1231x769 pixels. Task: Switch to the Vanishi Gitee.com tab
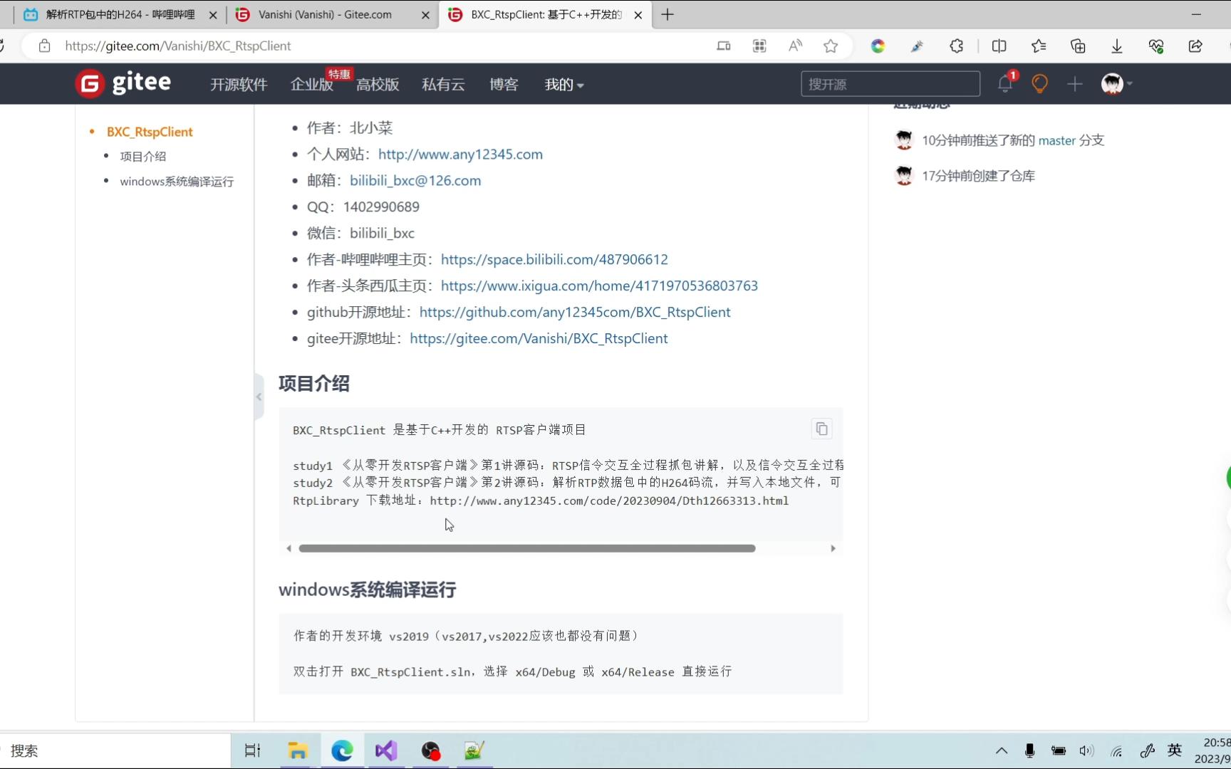[332, 14]
